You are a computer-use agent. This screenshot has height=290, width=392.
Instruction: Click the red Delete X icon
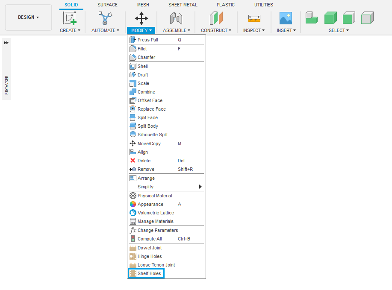pyautogui.click(x=133, y=161)
